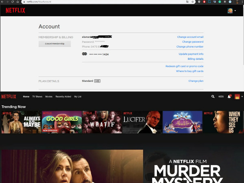244x183 pixels.
Task: Select the Lucifer thumbnail in Trending Now
Action: [x=142, y=122]
